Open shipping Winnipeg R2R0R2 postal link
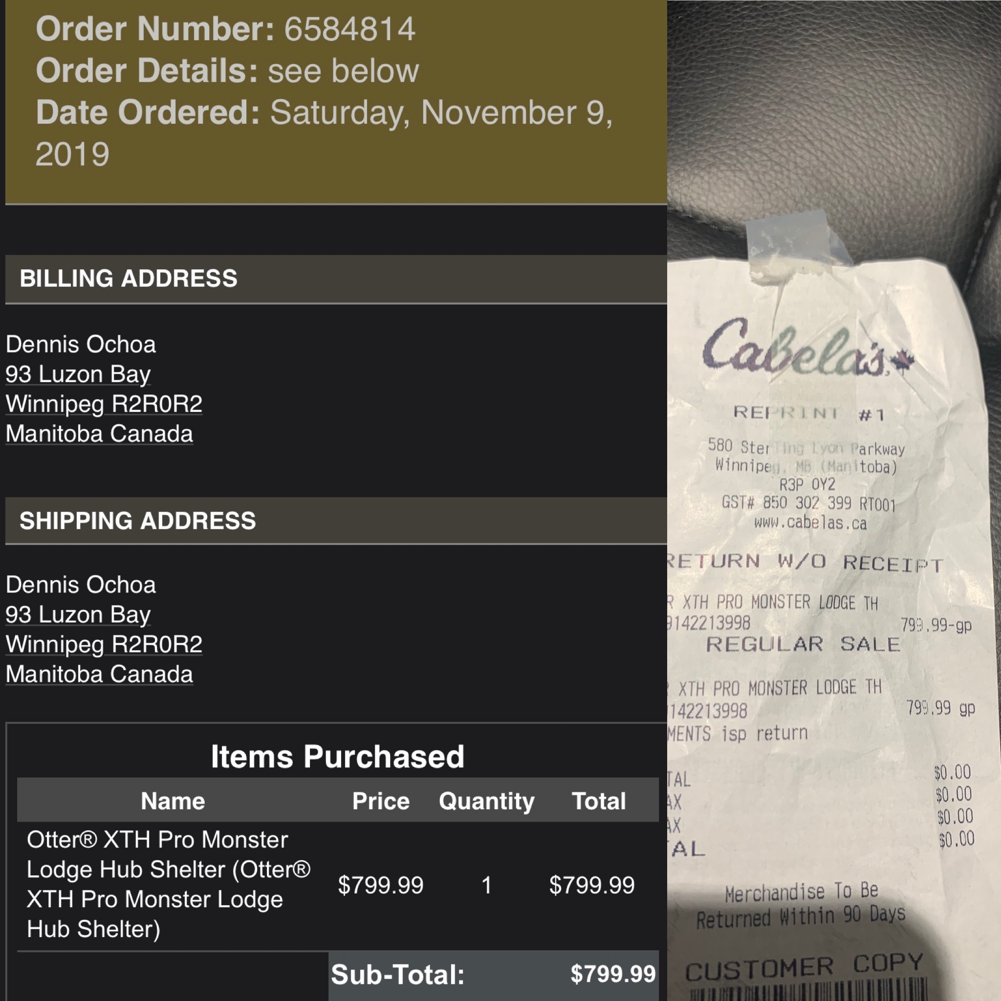The height and width of the screenshot is (1001, 1001). 104,644
